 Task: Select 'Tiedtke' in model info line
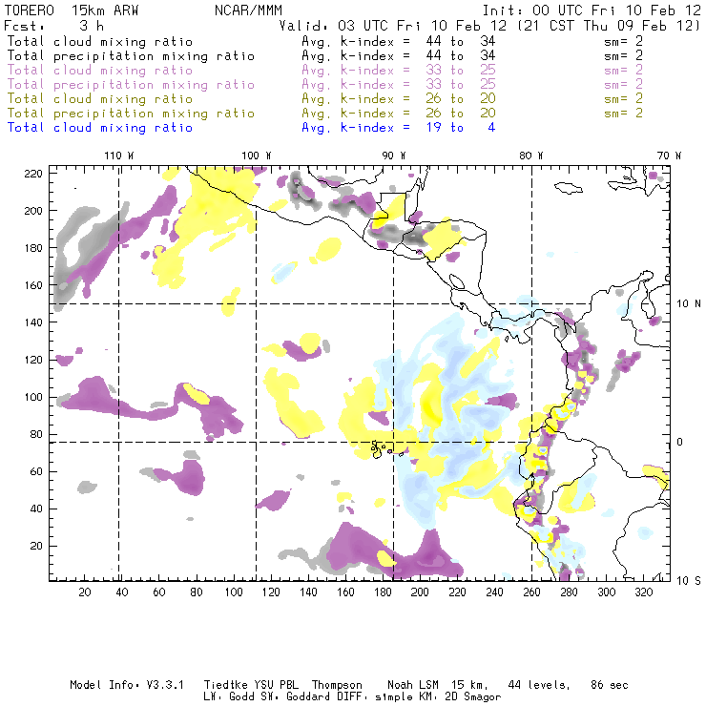pos(226,685)
